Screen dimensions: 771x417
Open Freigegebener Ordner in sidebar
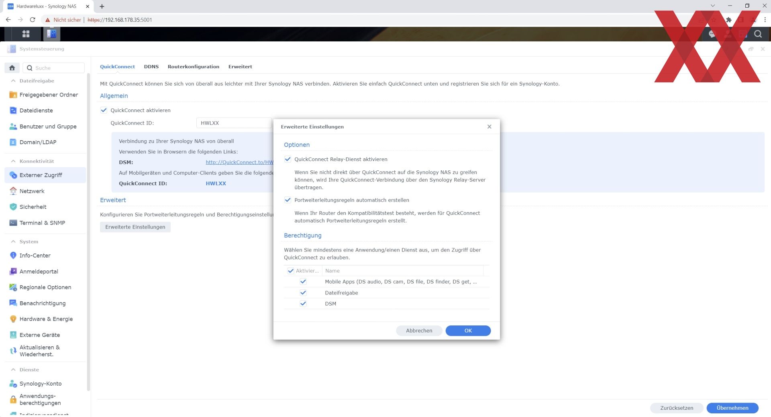click(45, 95)
